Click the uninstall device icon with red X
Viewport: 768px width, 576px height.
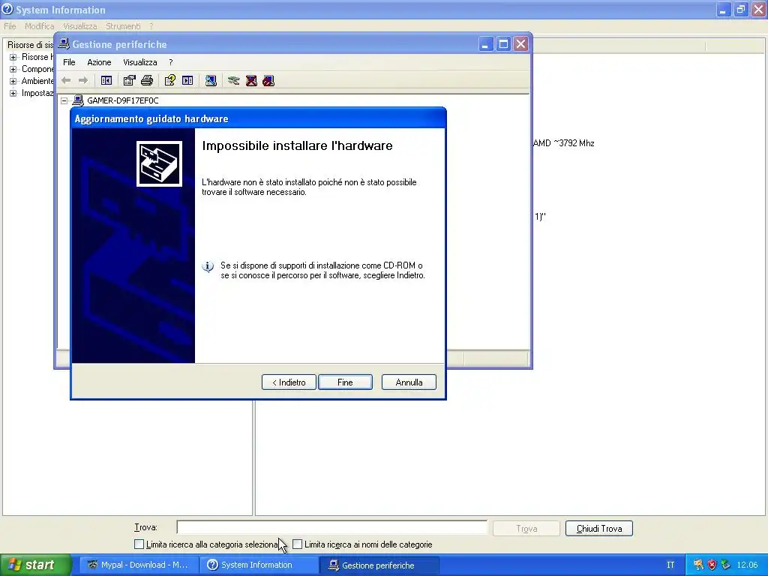(x=251, y=80)
